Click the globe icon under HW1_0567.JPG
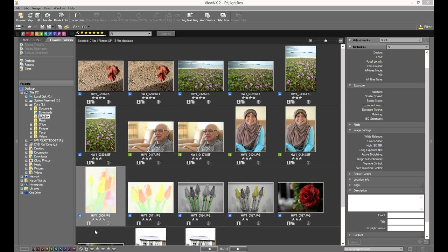This screenshot has width=448, height=252. point(308,223)
